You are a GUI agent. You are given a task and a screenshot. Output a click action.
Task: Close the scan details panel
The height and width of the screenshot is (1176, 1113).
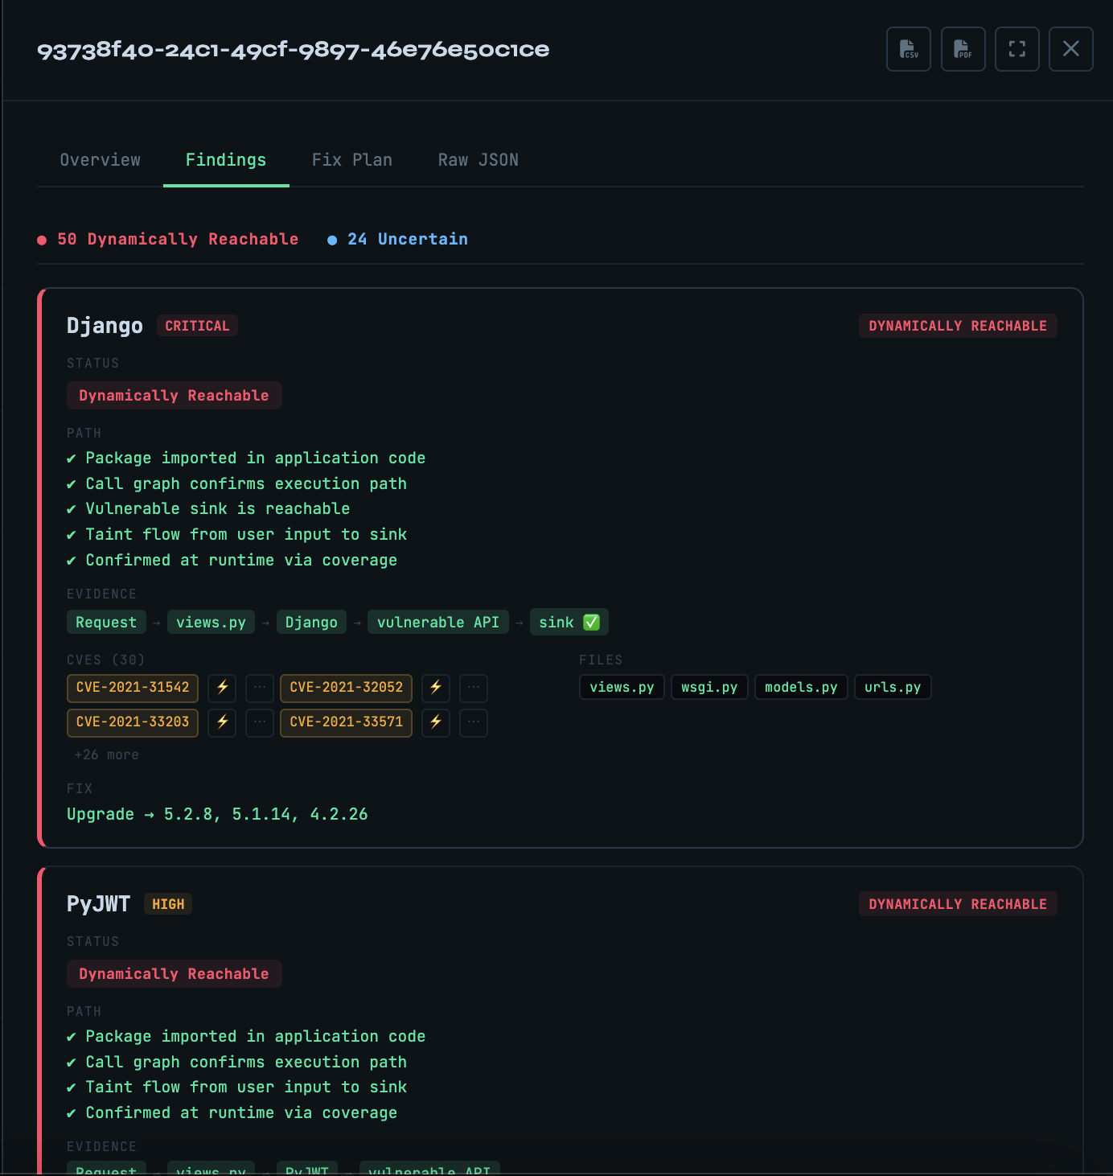(1071, 49)
